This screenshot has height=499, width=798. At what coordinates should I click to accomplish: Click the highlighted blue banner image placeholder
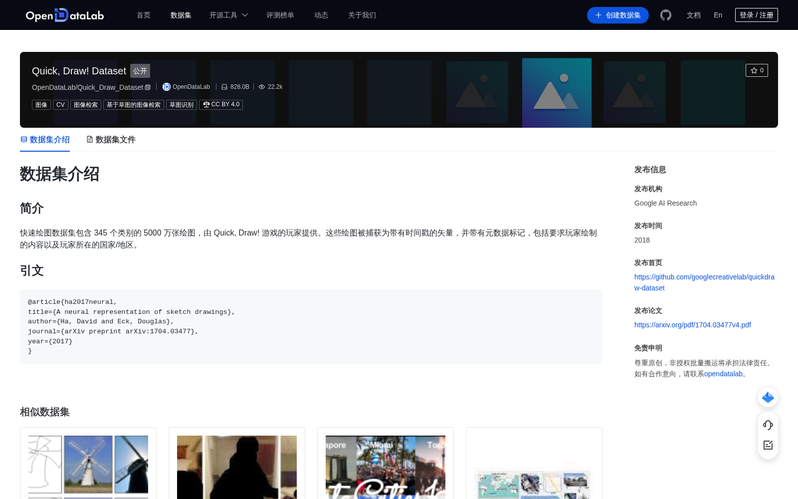557,93
